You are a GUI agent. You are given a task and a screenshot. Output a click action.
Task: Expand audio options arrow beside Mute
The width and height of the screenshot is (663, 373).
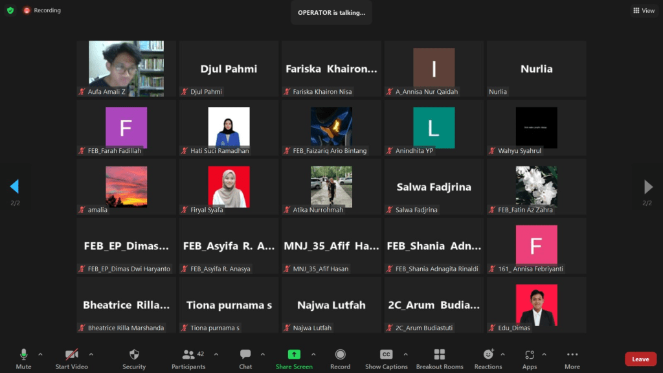pyautogui.click(x=40, y=354)
